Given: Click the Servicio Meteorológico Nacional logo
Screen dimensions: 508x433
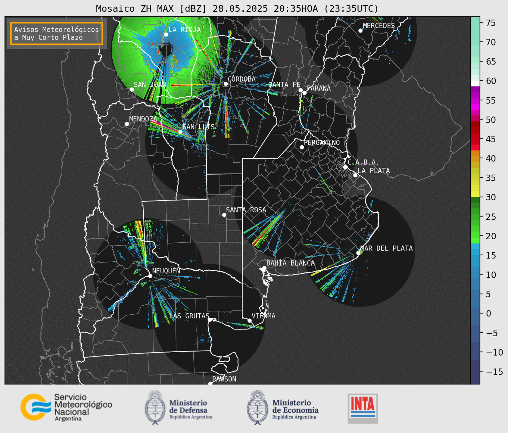Looking at the screenshot, I should click(66, 407).
